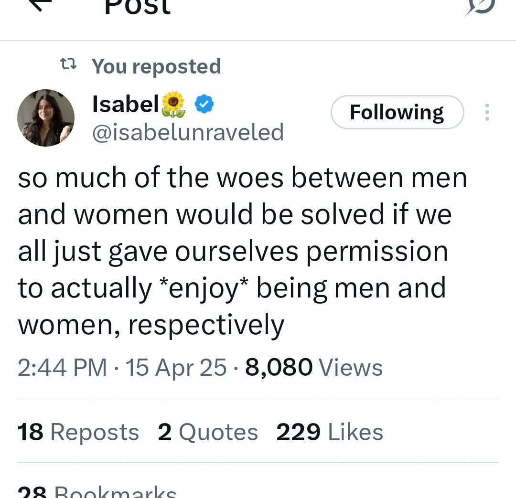
Task: Tap the 15 Apr 25 date
Action: (x=176, y=368)
